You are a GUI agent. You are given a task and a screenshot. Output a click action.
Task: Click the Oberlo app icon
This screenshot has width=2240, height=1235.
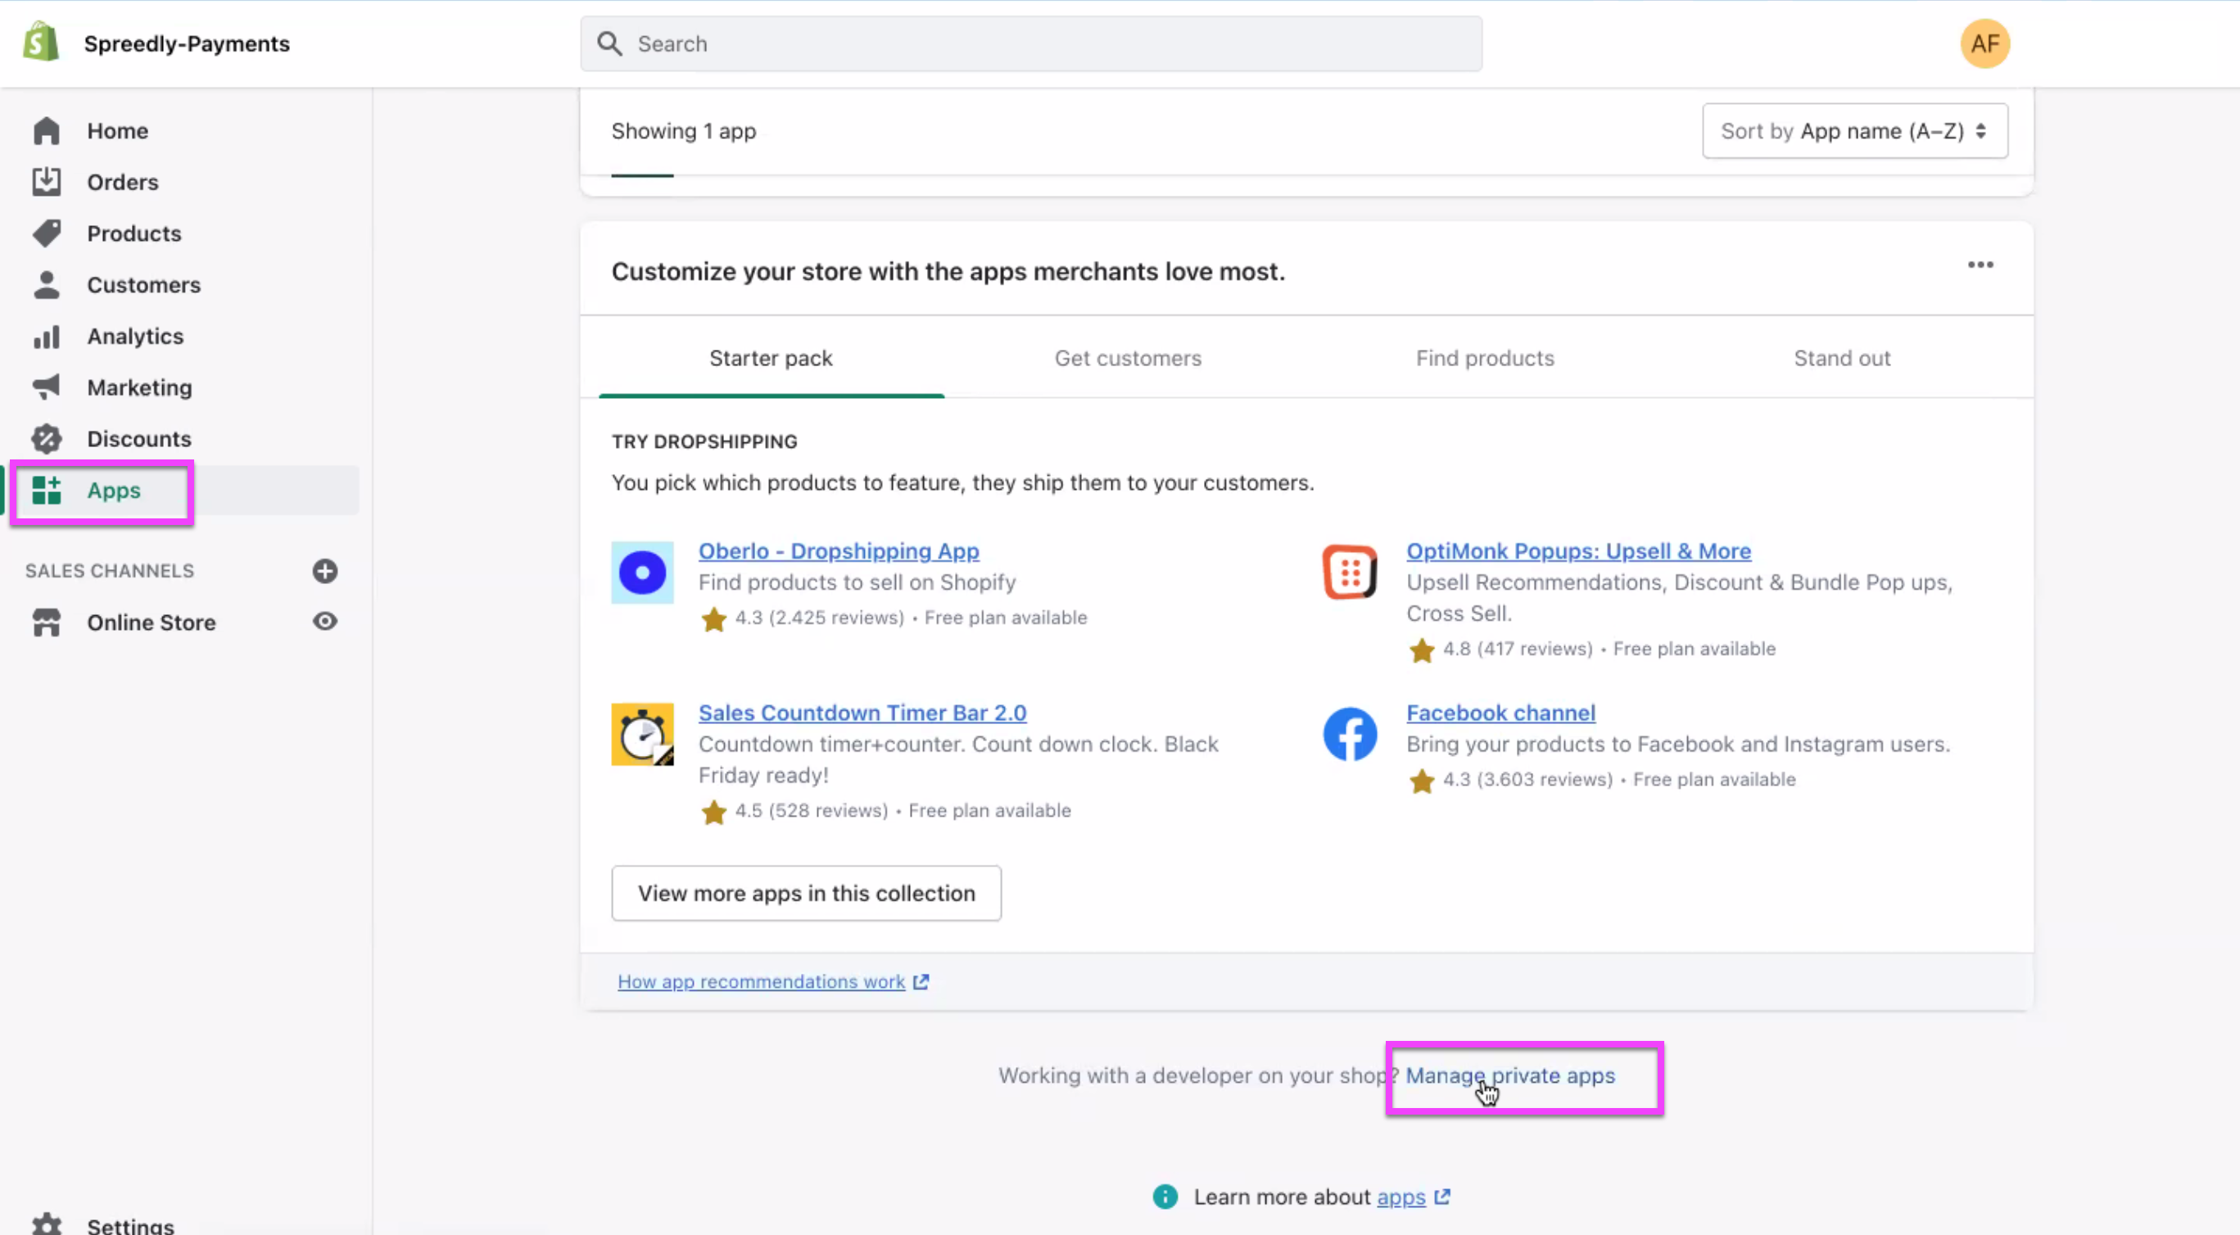pos(642,572)
